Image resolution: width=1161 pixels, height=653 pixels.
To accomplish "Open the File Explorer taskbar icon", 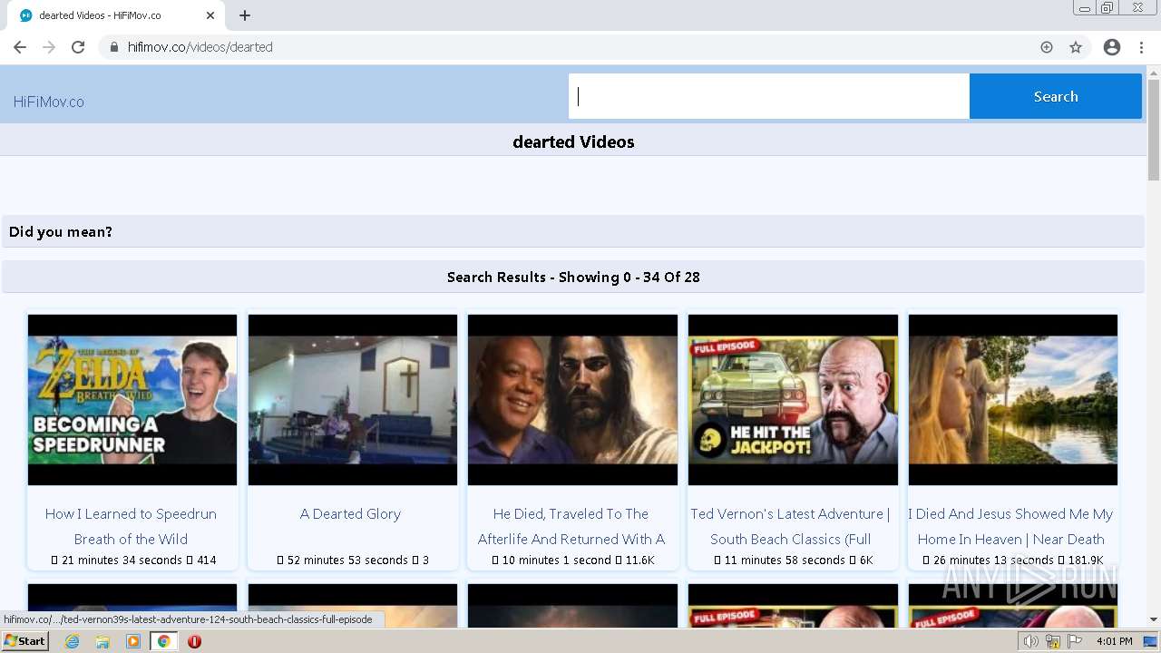I will pyautogui.click(x=102, y=641).
